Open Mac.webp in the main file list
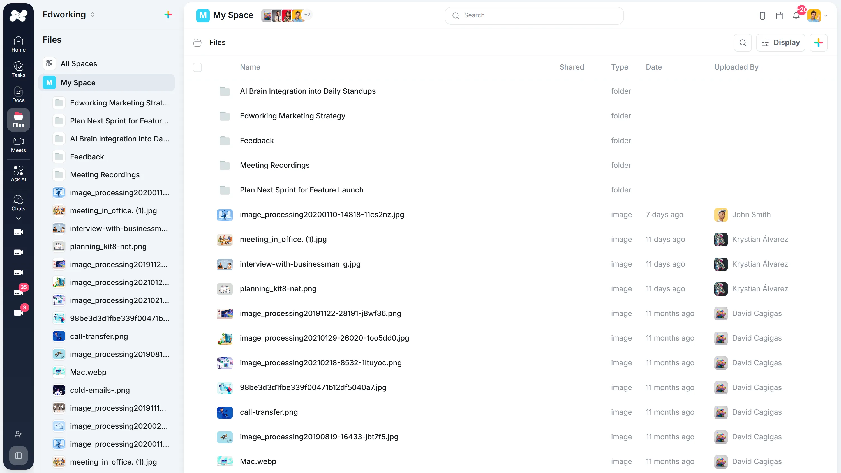The height and width of the screenshot is (473, 841). (258, 462)
